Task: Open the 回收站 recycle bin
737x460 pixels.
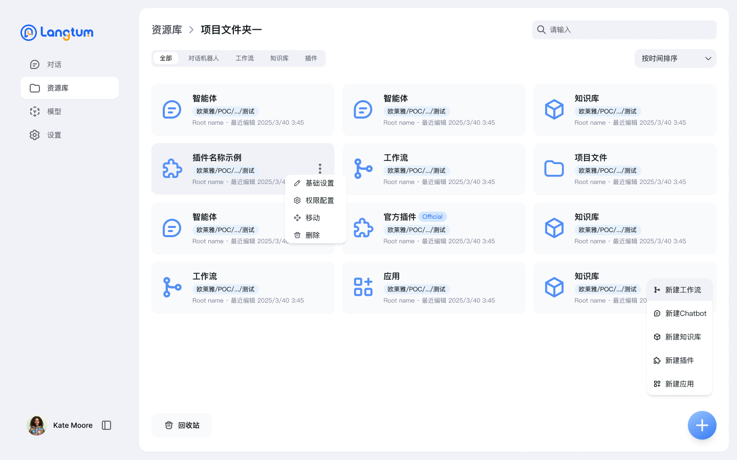Action: 182,425
